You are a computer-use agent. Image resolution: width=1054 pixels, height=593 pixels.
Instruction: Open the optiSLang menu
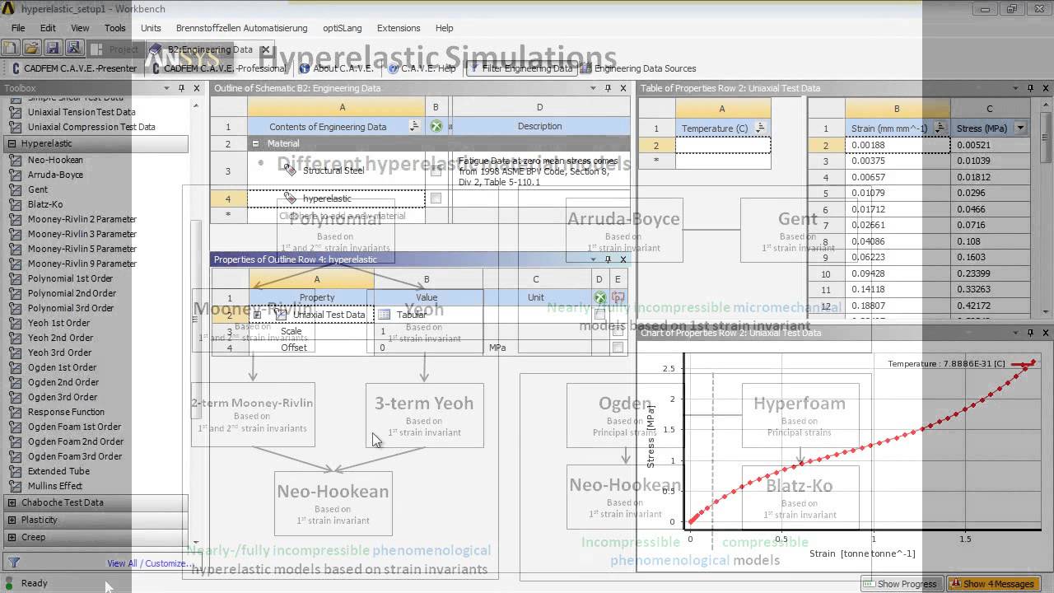[342, 28]
